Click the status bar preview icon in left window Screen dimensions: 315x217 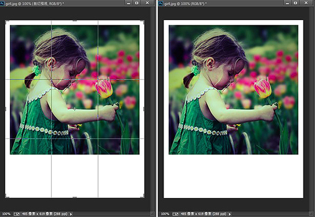tap(17, 214)
